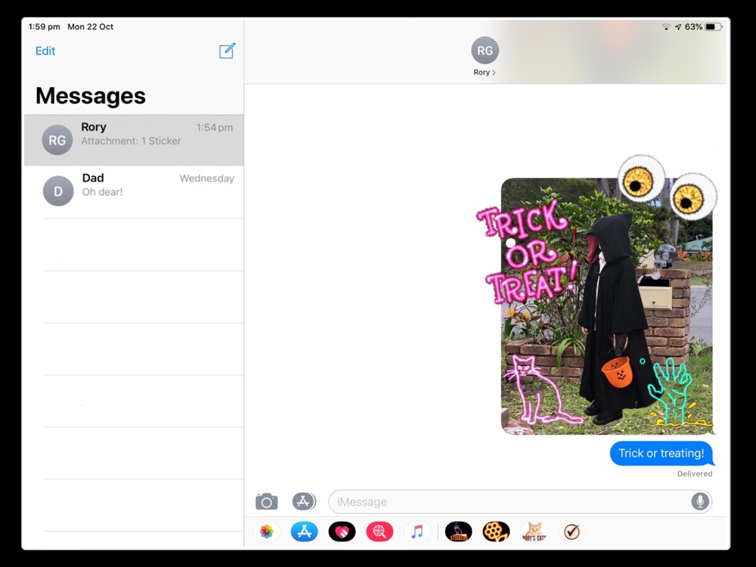Tap the dictation microphone icon
Image resolution: width=756 pixels, height=567 pixels.
(x=699, y=501)
